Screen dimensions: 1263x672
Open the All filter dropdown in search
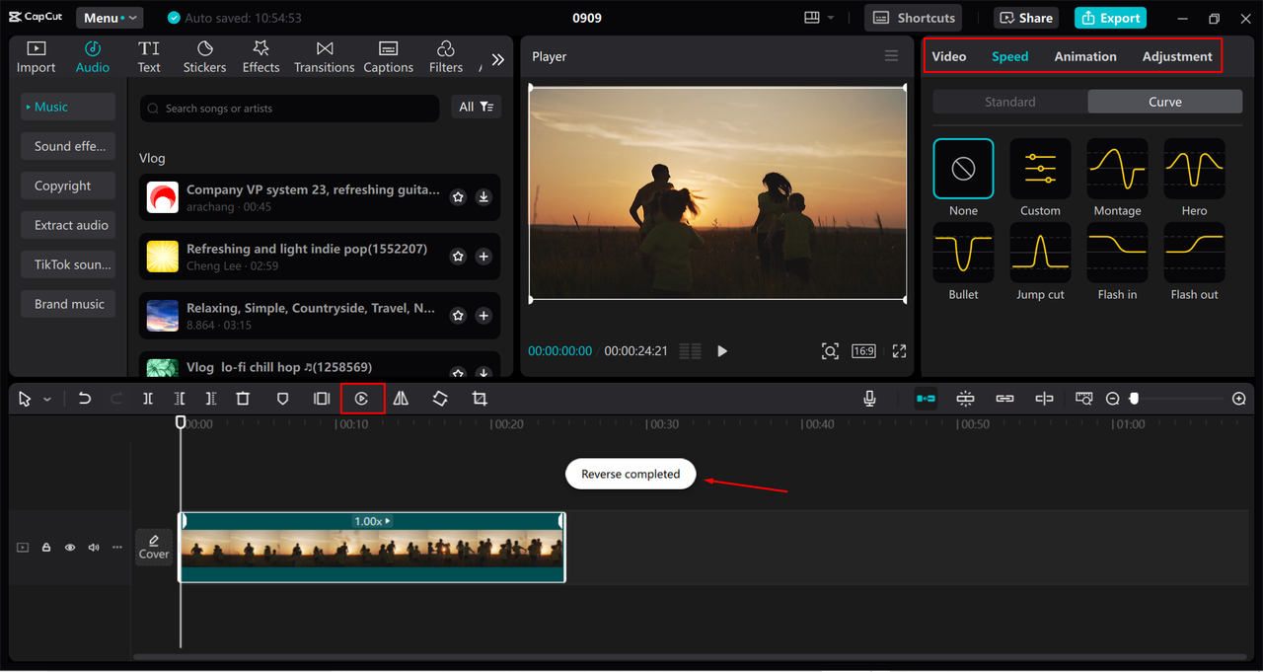pos(476,108)
